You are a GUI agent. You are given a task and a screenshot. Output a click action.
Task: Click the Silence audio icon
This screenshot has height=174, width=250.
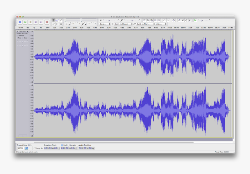pyautogui.click(x=159, y=20)
